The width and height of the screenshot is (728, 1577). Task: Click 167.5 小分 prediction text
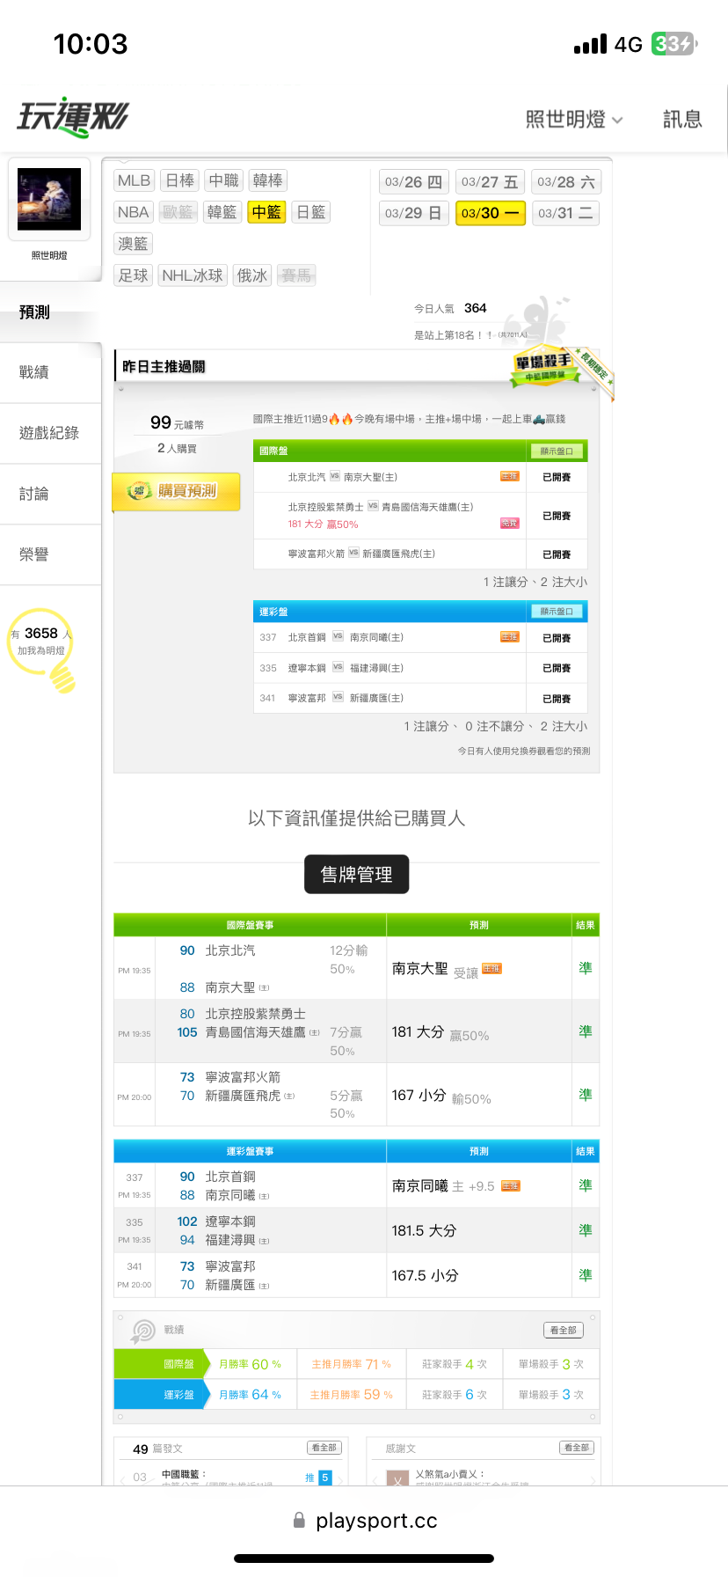click(x=426, y=1276)
